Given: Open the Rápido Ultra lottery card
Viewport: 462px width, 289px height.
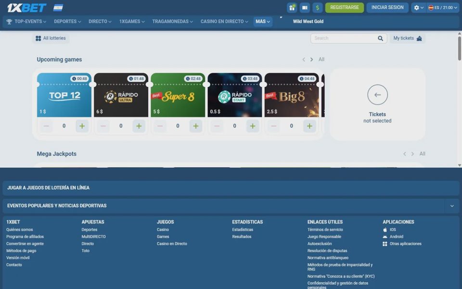Looking at the screenshot, I should pos(121,95).
